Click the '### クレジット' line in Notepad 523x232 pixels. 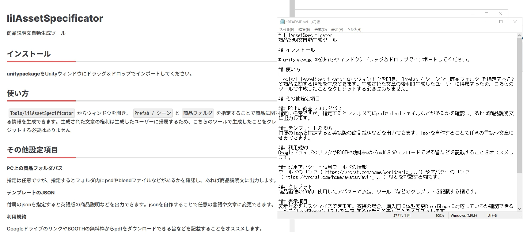tap(295, 187)
